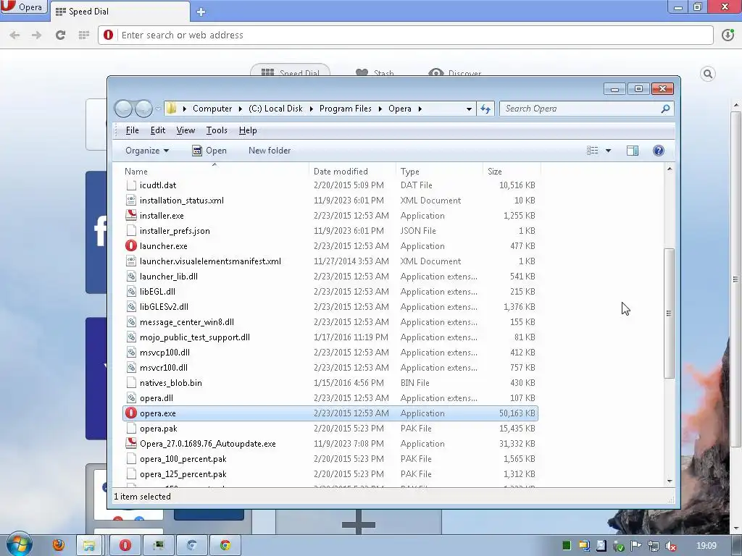The height and width of the screenshot is (556, 742).
Task: Click Explorer back navigation button
Action: [x=123, y=109]
